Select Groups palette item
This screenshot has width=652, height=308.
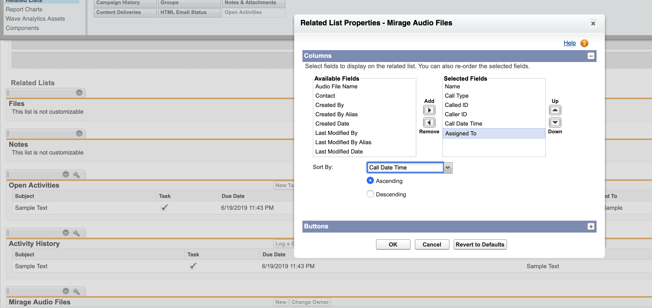pos(190,3)
